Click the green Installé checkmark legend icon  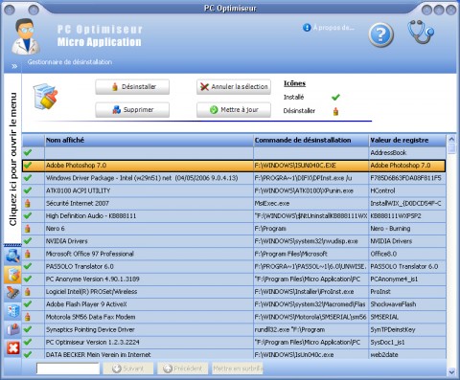point(335,97)
